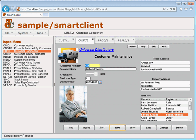Click the browser favorites star icon
The height and width of the screenshot is (140, 196).
click(186, 9)
